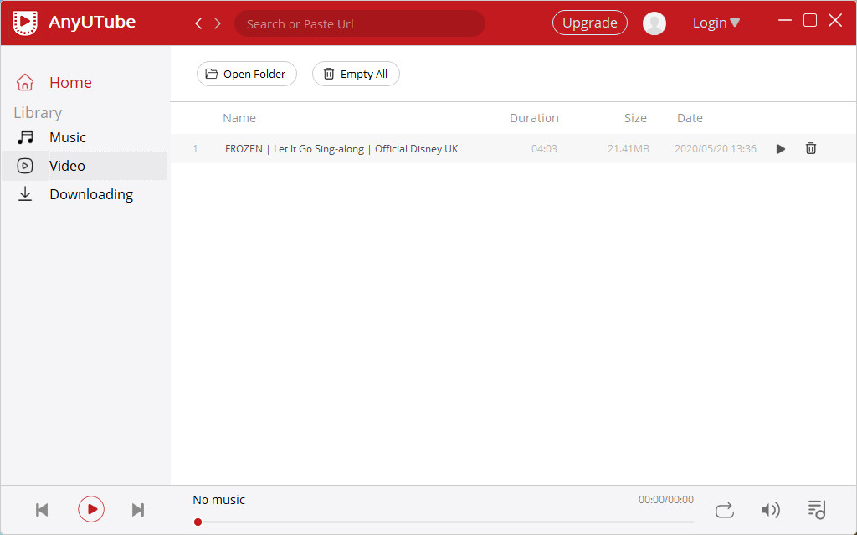Click the No music track label

click(x=218, y=500)
